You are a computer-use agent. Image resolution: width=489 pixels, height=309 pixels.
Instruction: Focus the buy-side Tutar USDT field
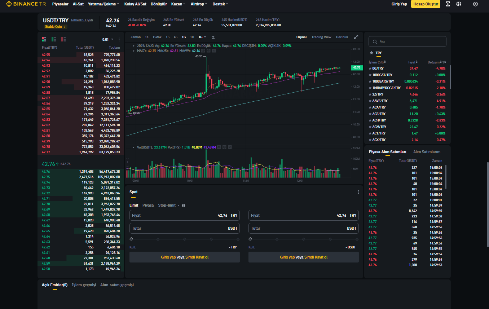point(185,228)
